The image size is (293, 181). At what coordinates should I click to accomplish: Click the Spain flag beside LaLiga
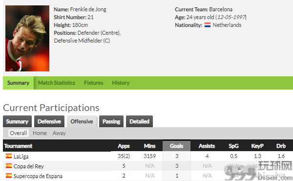(9, 156)
